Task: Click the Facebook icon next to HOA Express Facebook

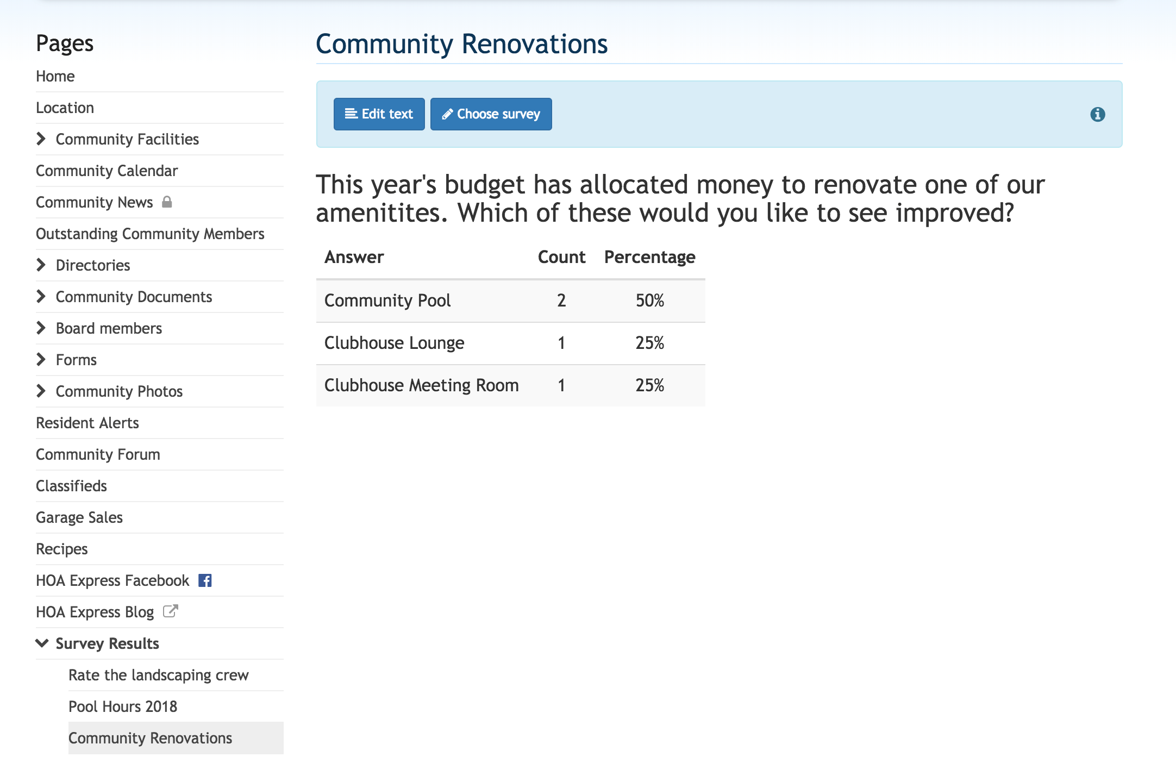Action: [x=205, y=580]
